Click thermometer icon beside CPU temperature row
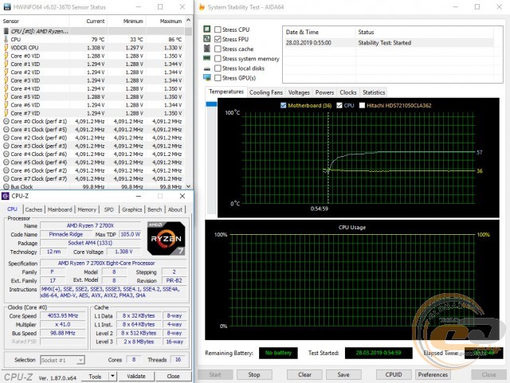 [x=6, y=39]
